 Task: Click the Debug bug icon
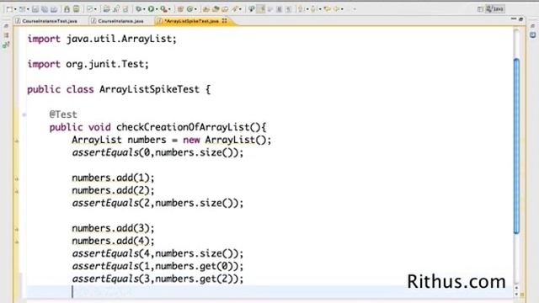click(138, 9)
